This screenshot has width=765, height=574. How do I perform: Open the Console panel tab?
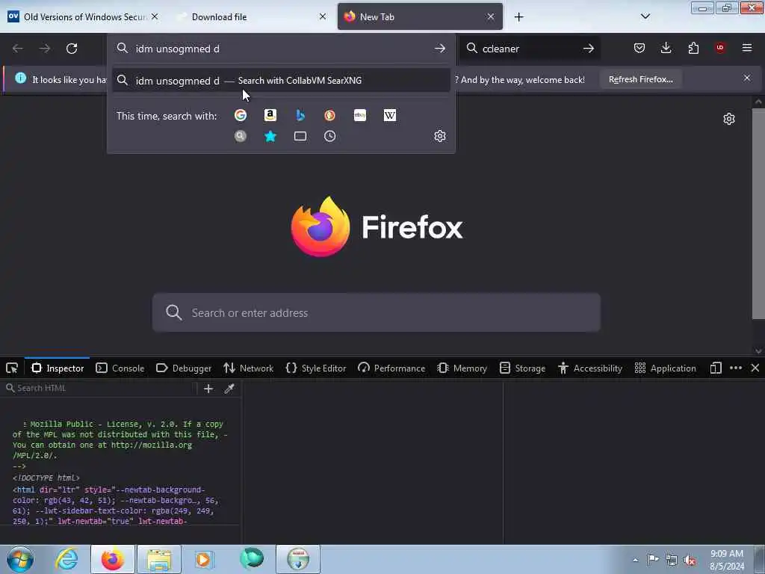[120, 368]
